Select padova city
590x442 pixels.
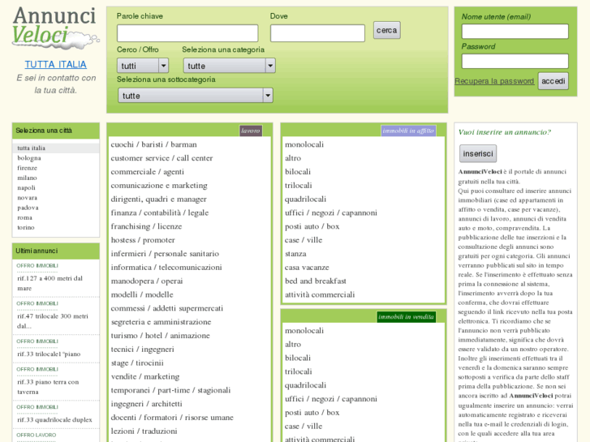click(28, 208)
